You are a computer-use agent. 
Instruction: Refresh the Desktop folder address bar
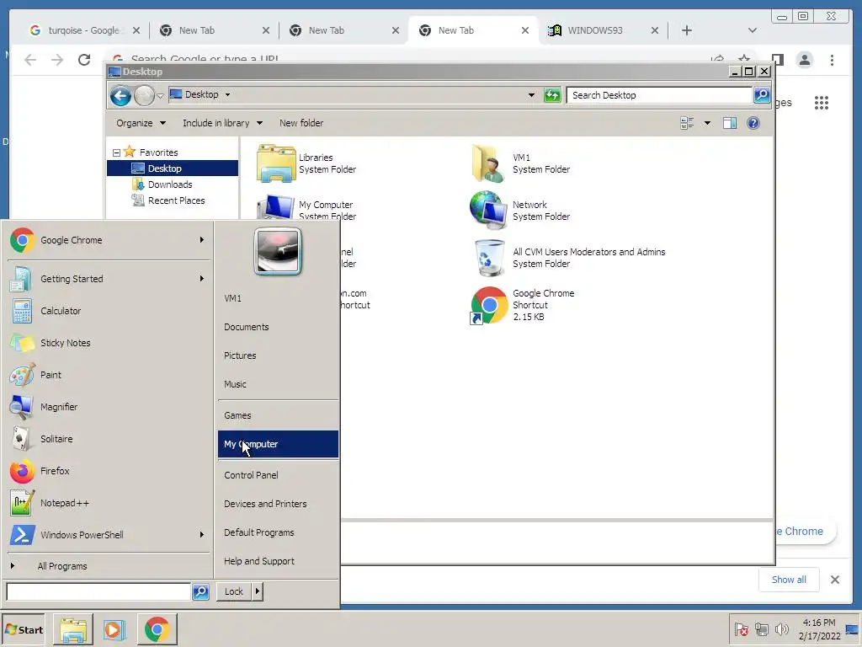[x=552, y=95]
